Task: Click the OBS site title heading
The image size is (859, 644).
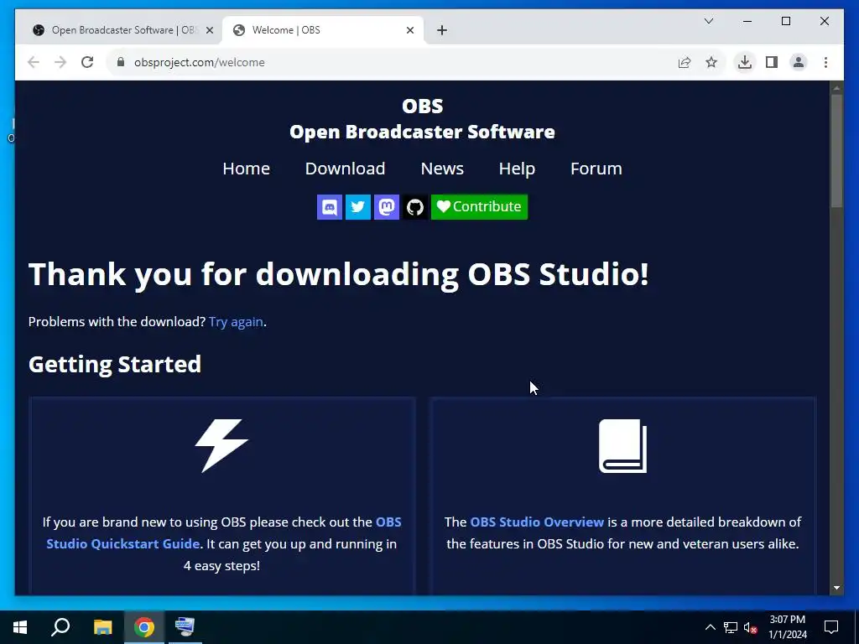Action: (x=422, y=119)
